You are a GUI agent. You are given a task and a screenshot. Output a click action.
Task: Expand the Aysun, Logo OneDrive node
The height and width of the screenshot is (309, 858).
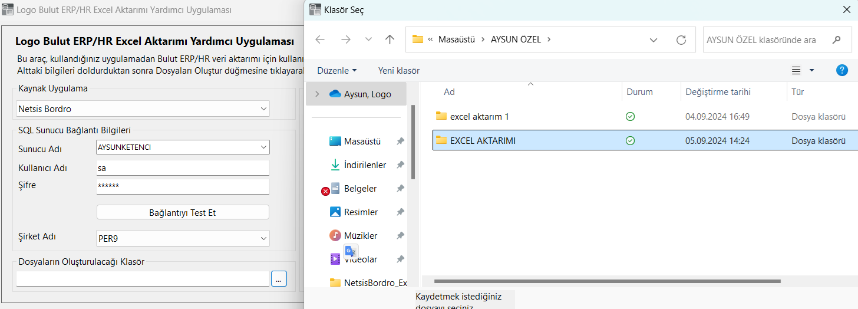coord(317,94)
